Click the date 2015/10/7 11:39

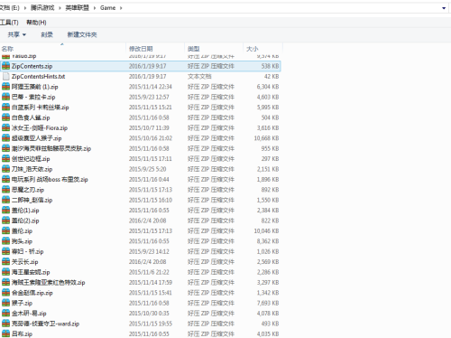pos(149,128)
